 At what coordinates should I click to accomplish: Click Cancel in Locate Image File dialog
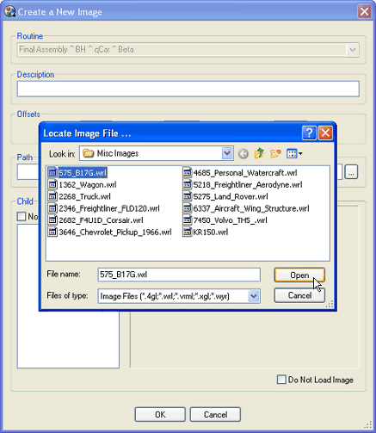pos(299,295)
